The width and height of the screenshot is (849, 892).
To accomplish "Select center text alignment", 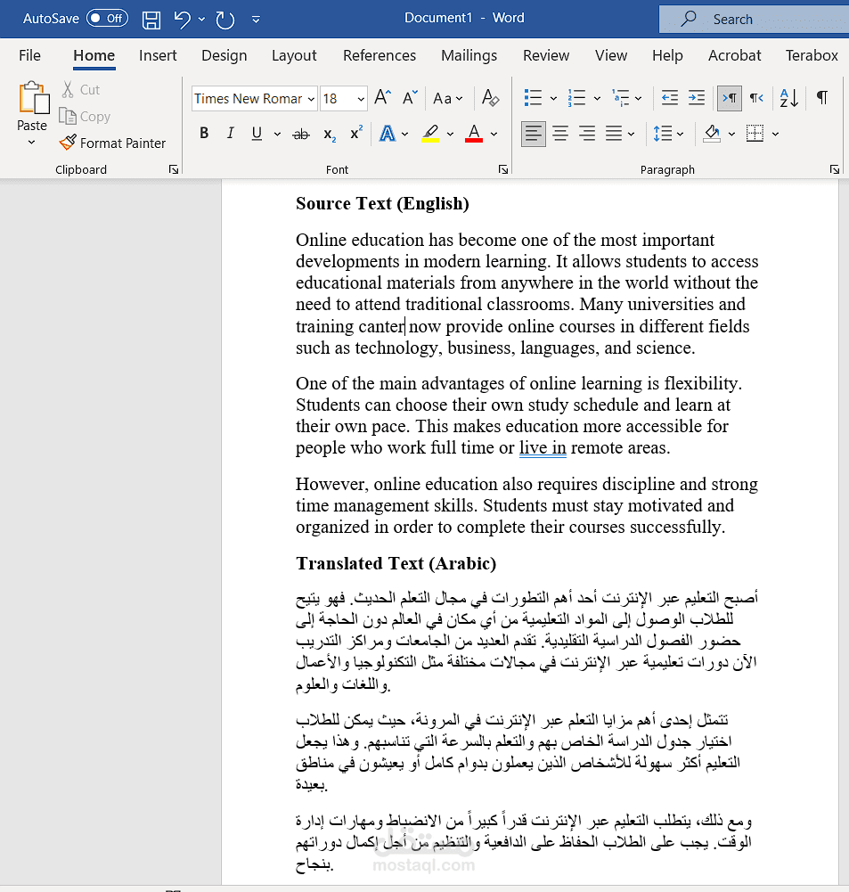I will point(559,133).
